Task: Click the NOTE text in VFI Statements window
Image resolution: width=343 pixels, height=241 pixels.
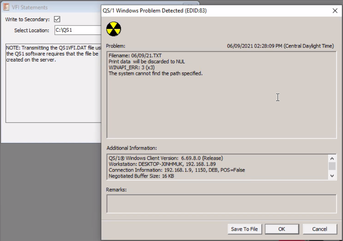Action: pos(53,54)
